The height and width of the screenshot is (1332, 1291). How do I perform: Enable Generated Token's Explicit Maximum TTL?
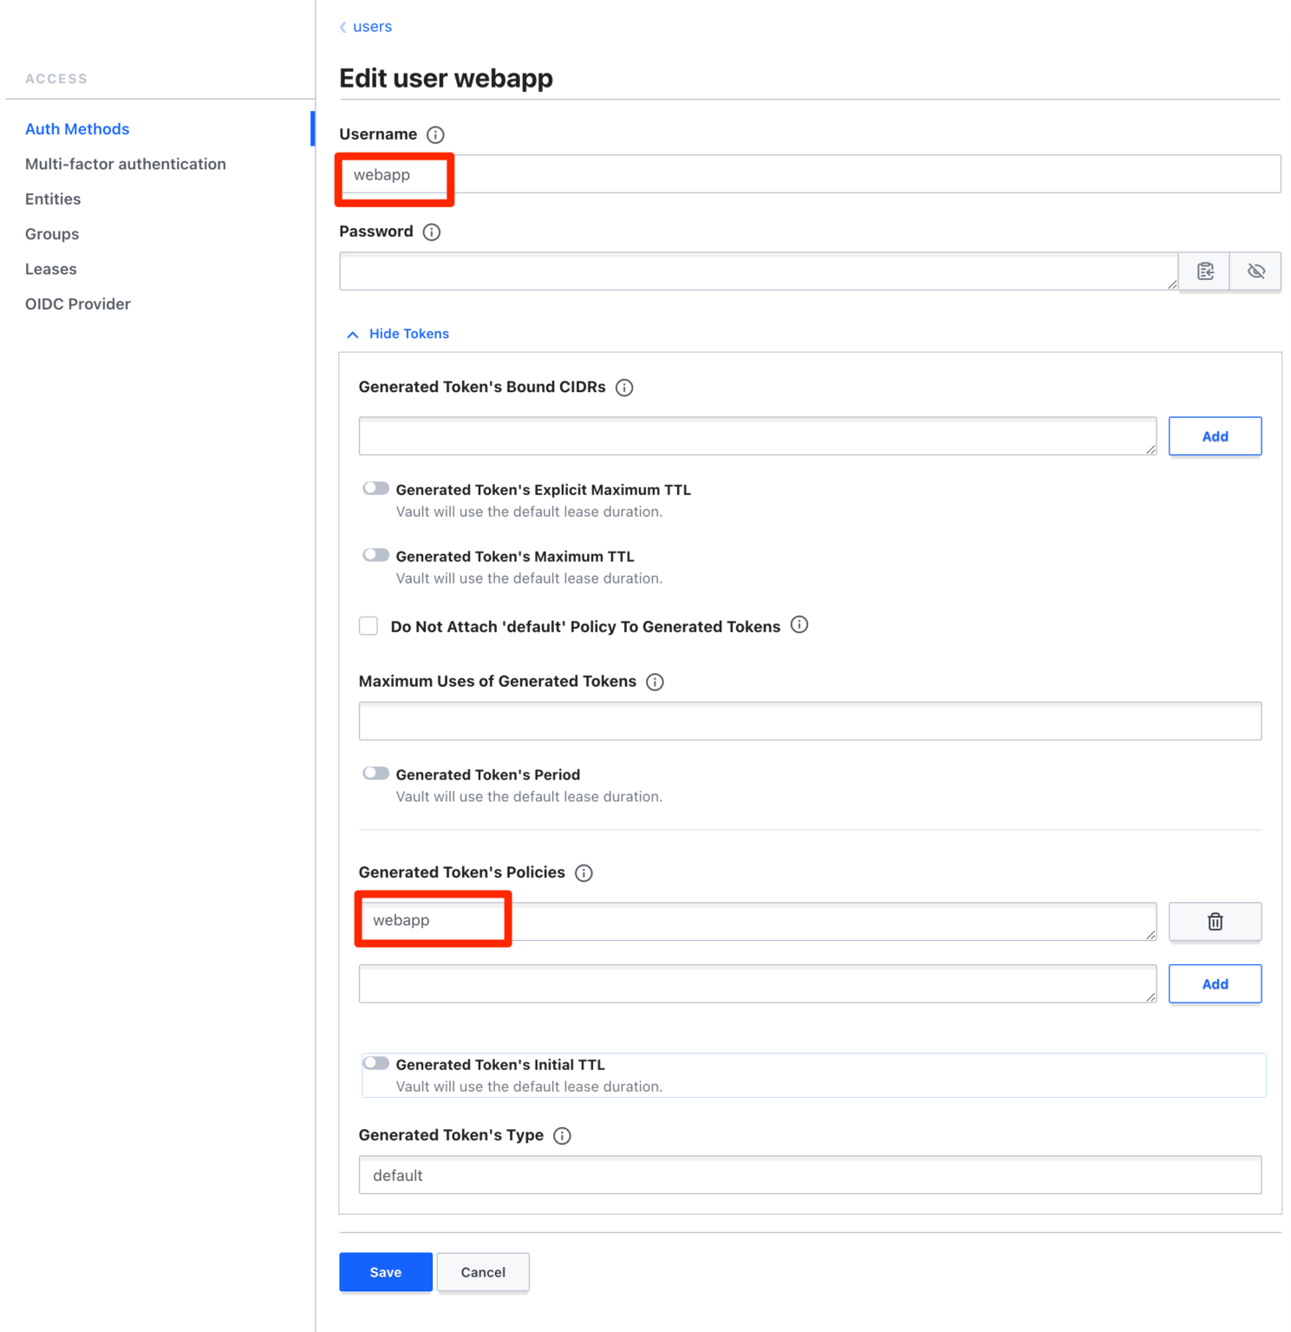click(x=375, y=488)
